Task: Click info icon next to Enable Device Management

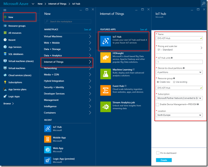Action: pos(198,104)
